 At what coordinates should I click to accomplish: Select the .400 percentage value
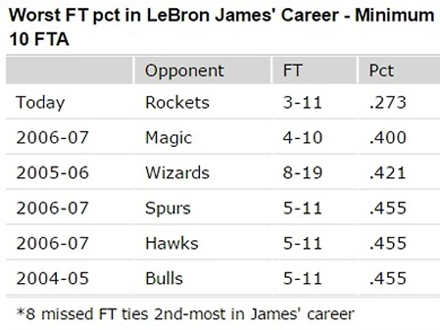388,138
